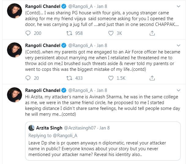Like the tweet with 3K likes
The width and height of the screenshot is (186, 164).
coord(110,33)
